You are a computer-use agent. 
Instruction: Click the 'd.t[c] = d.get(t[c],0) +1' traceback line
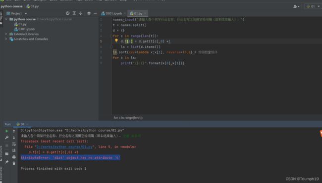54,152
